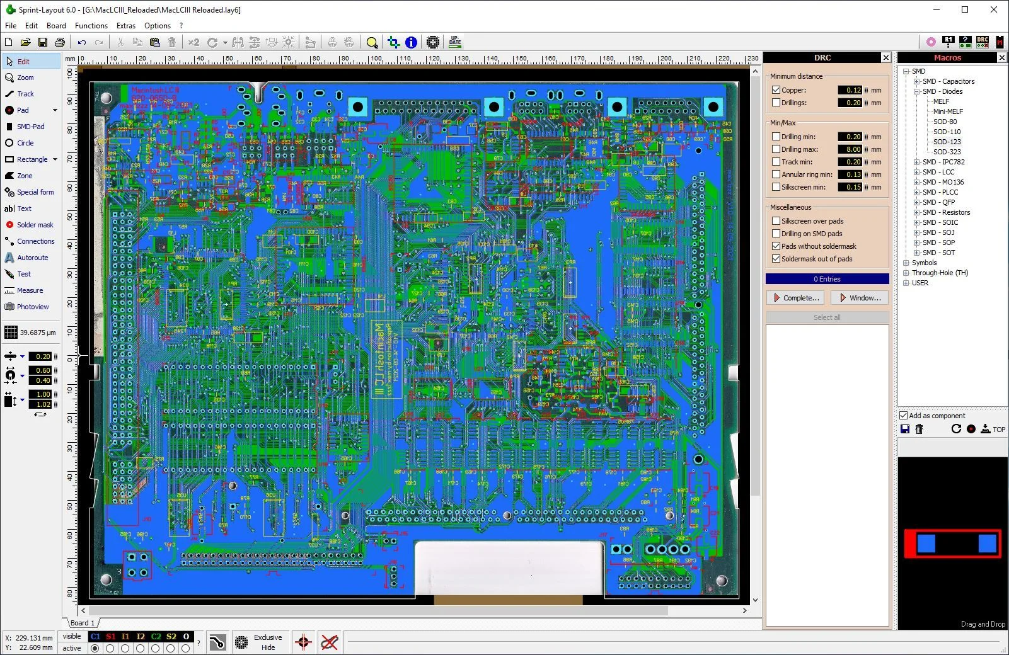Toggle the Add as component checkbox
Screen dimensions: 1009x655
point(904,416)
